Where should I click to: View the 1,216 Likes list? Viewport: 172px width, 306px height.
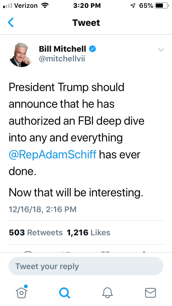point(88,232)
